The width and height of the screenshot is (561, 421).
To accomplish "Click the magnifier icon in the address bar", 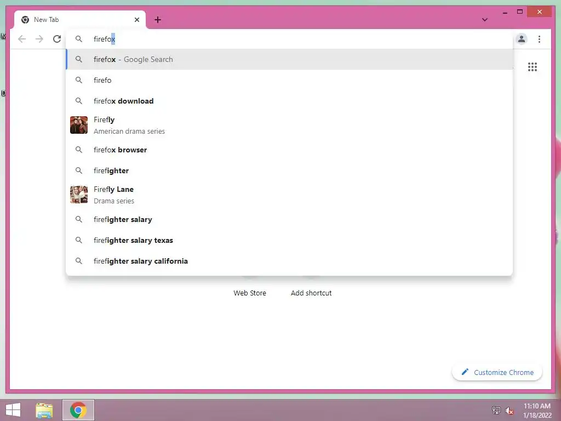I will coord(79,39).
